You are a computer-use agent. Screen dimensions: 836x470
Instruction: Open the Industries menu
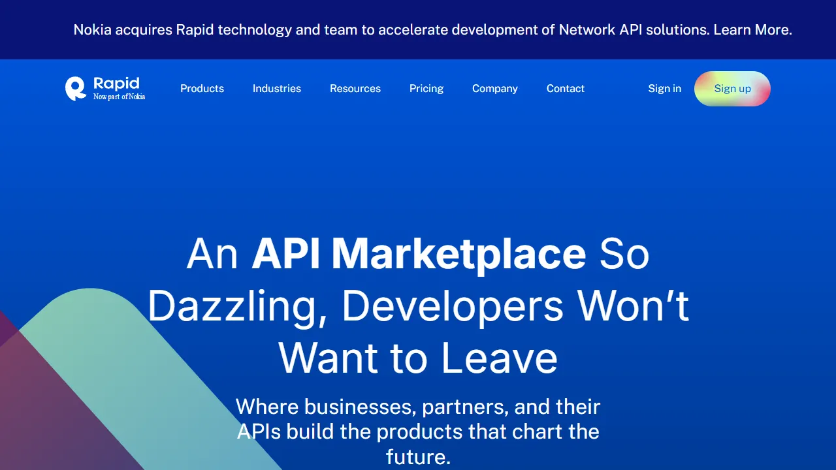[277, 88]
